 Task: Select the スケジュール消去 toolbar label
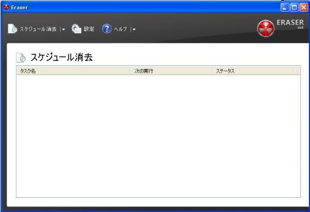click(x=38, y=29)
